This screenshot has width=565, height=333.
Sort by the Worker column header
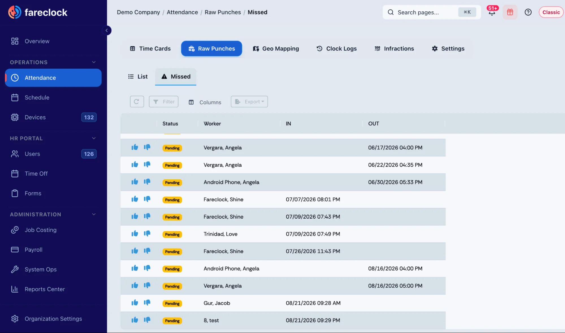tap(212, 123)
